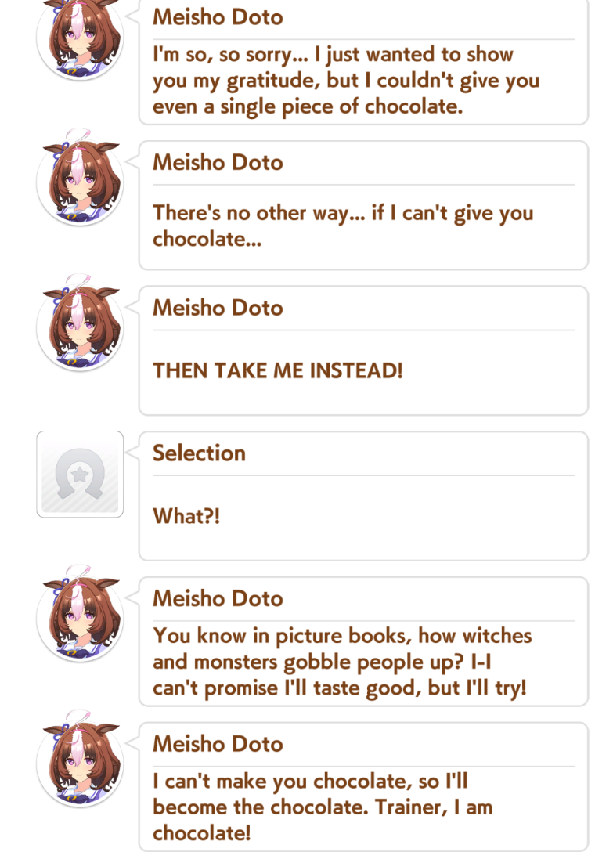595x852 pixels.
Task: Click the Meisho Doto name above "THEN TAKE ME INSTEAD!"
Action: point(218,308)
